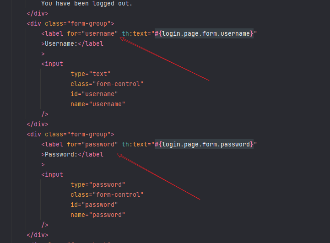Click the <input tag below the Username label

[x=52, y=64]
